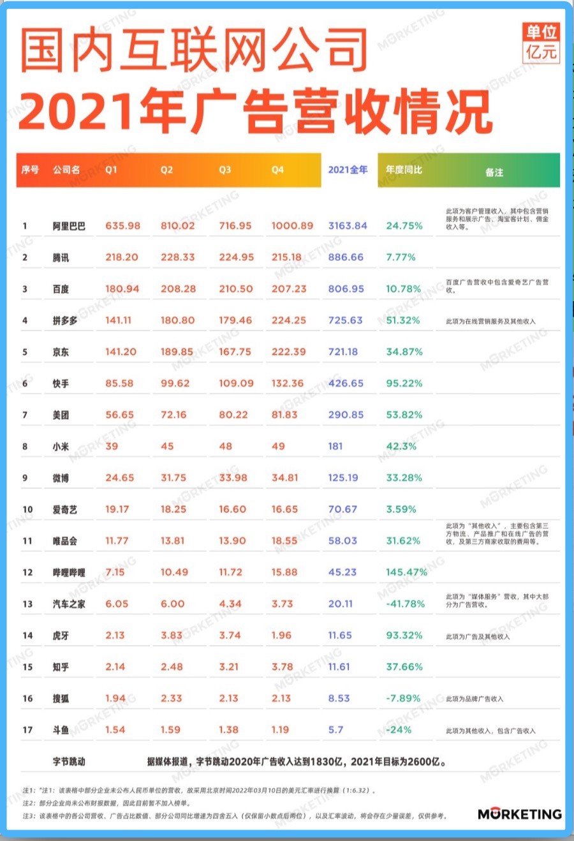574x841 pixels.
Task: Click Bilibili Q1 value 7.15
Action: (115, 572)
